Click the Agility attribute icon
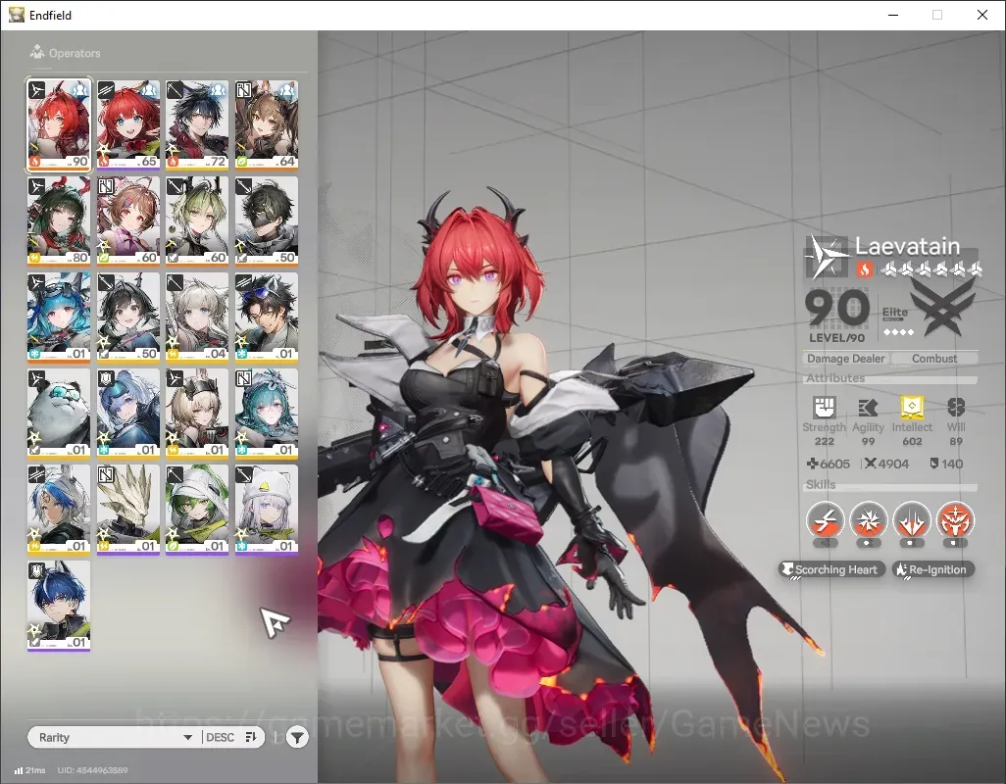 [868, 407]
